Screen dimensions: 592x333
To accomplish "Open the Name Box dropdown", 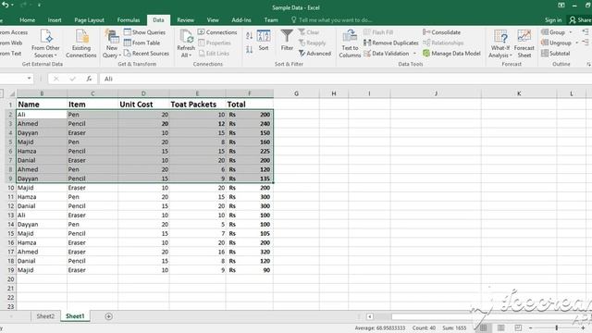I will pos(29,79).
